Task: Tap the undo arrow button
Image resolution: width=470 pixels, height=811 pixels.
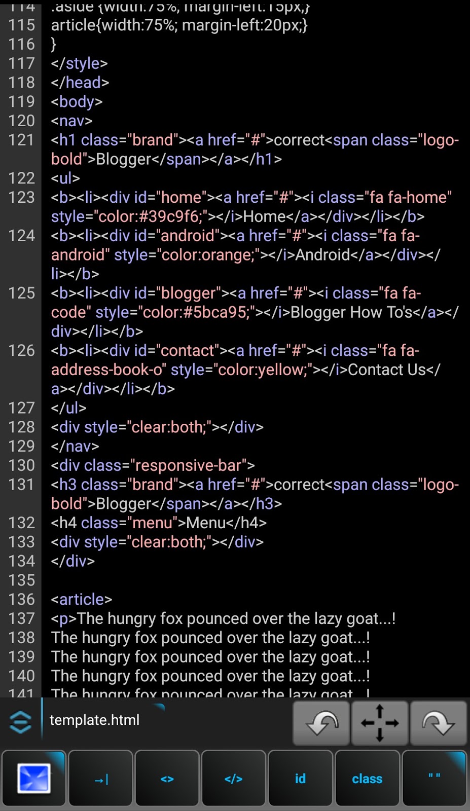Action: coord(321,723)
